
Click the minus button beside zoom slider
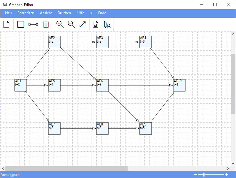pyautogui.click(x=196, y=174)
